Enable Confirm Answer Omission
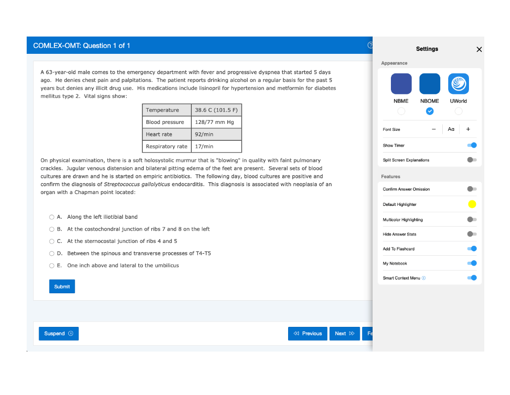The image size is (510, 395). coord(471,189)
